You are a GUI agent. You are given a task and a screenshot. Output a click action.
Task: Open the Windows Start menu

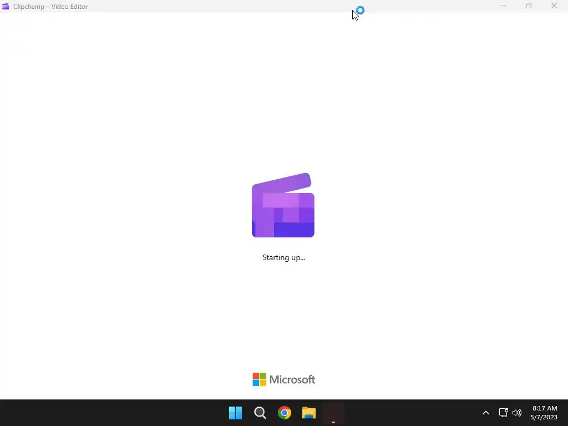tap(235, 413)
